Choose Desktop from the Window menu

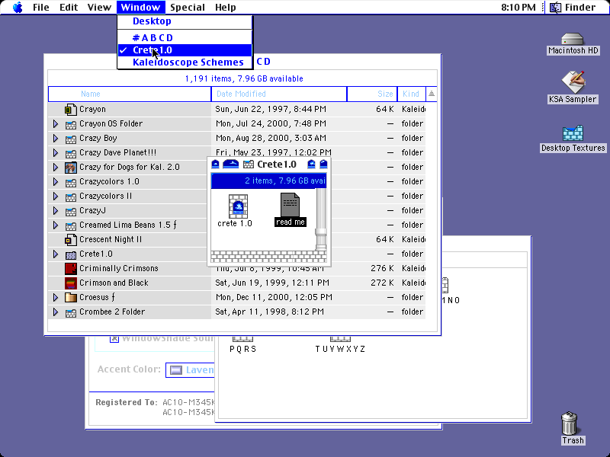click(x=185, y=21)
